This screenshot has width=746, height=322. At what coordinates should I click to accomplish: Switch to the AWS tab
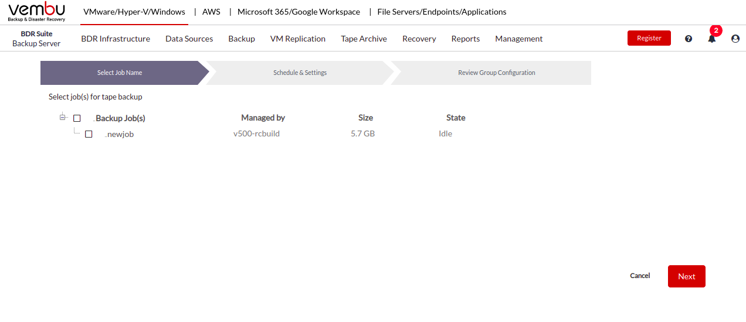[211, 12]
